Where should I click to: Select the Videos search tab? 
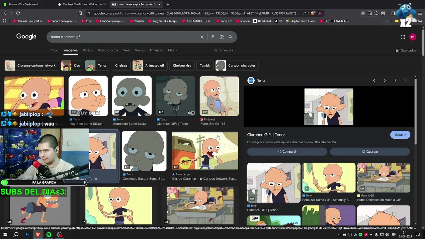point(88,50)
